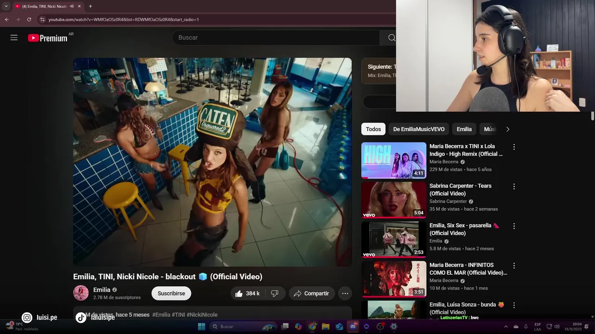Open options menu for pasarella video
The width and height of the screenshot is (595, 334).
click(x=514, y=226)
